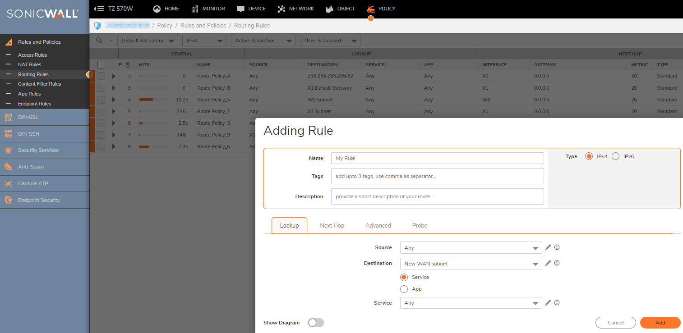Open the Policy breadcrumb link
This screenshot has height=333, width=683.
coord(165,26)
